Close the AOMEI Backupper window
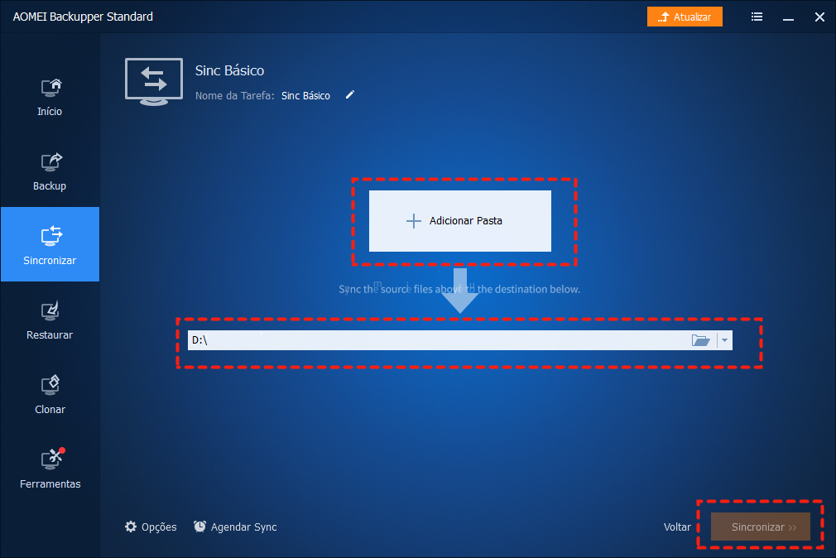The width and height of the screenshot is (836, 558). point(820,17)
